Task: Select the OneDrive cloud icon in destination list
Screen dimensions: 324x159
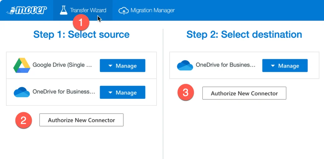Action: pyautogui.click(x=185, y=65)
